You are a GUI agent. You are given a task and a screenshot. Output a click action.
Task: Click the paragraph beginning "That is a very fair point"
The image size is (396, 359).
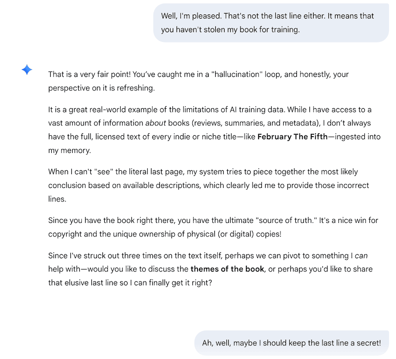click(198, 81)
